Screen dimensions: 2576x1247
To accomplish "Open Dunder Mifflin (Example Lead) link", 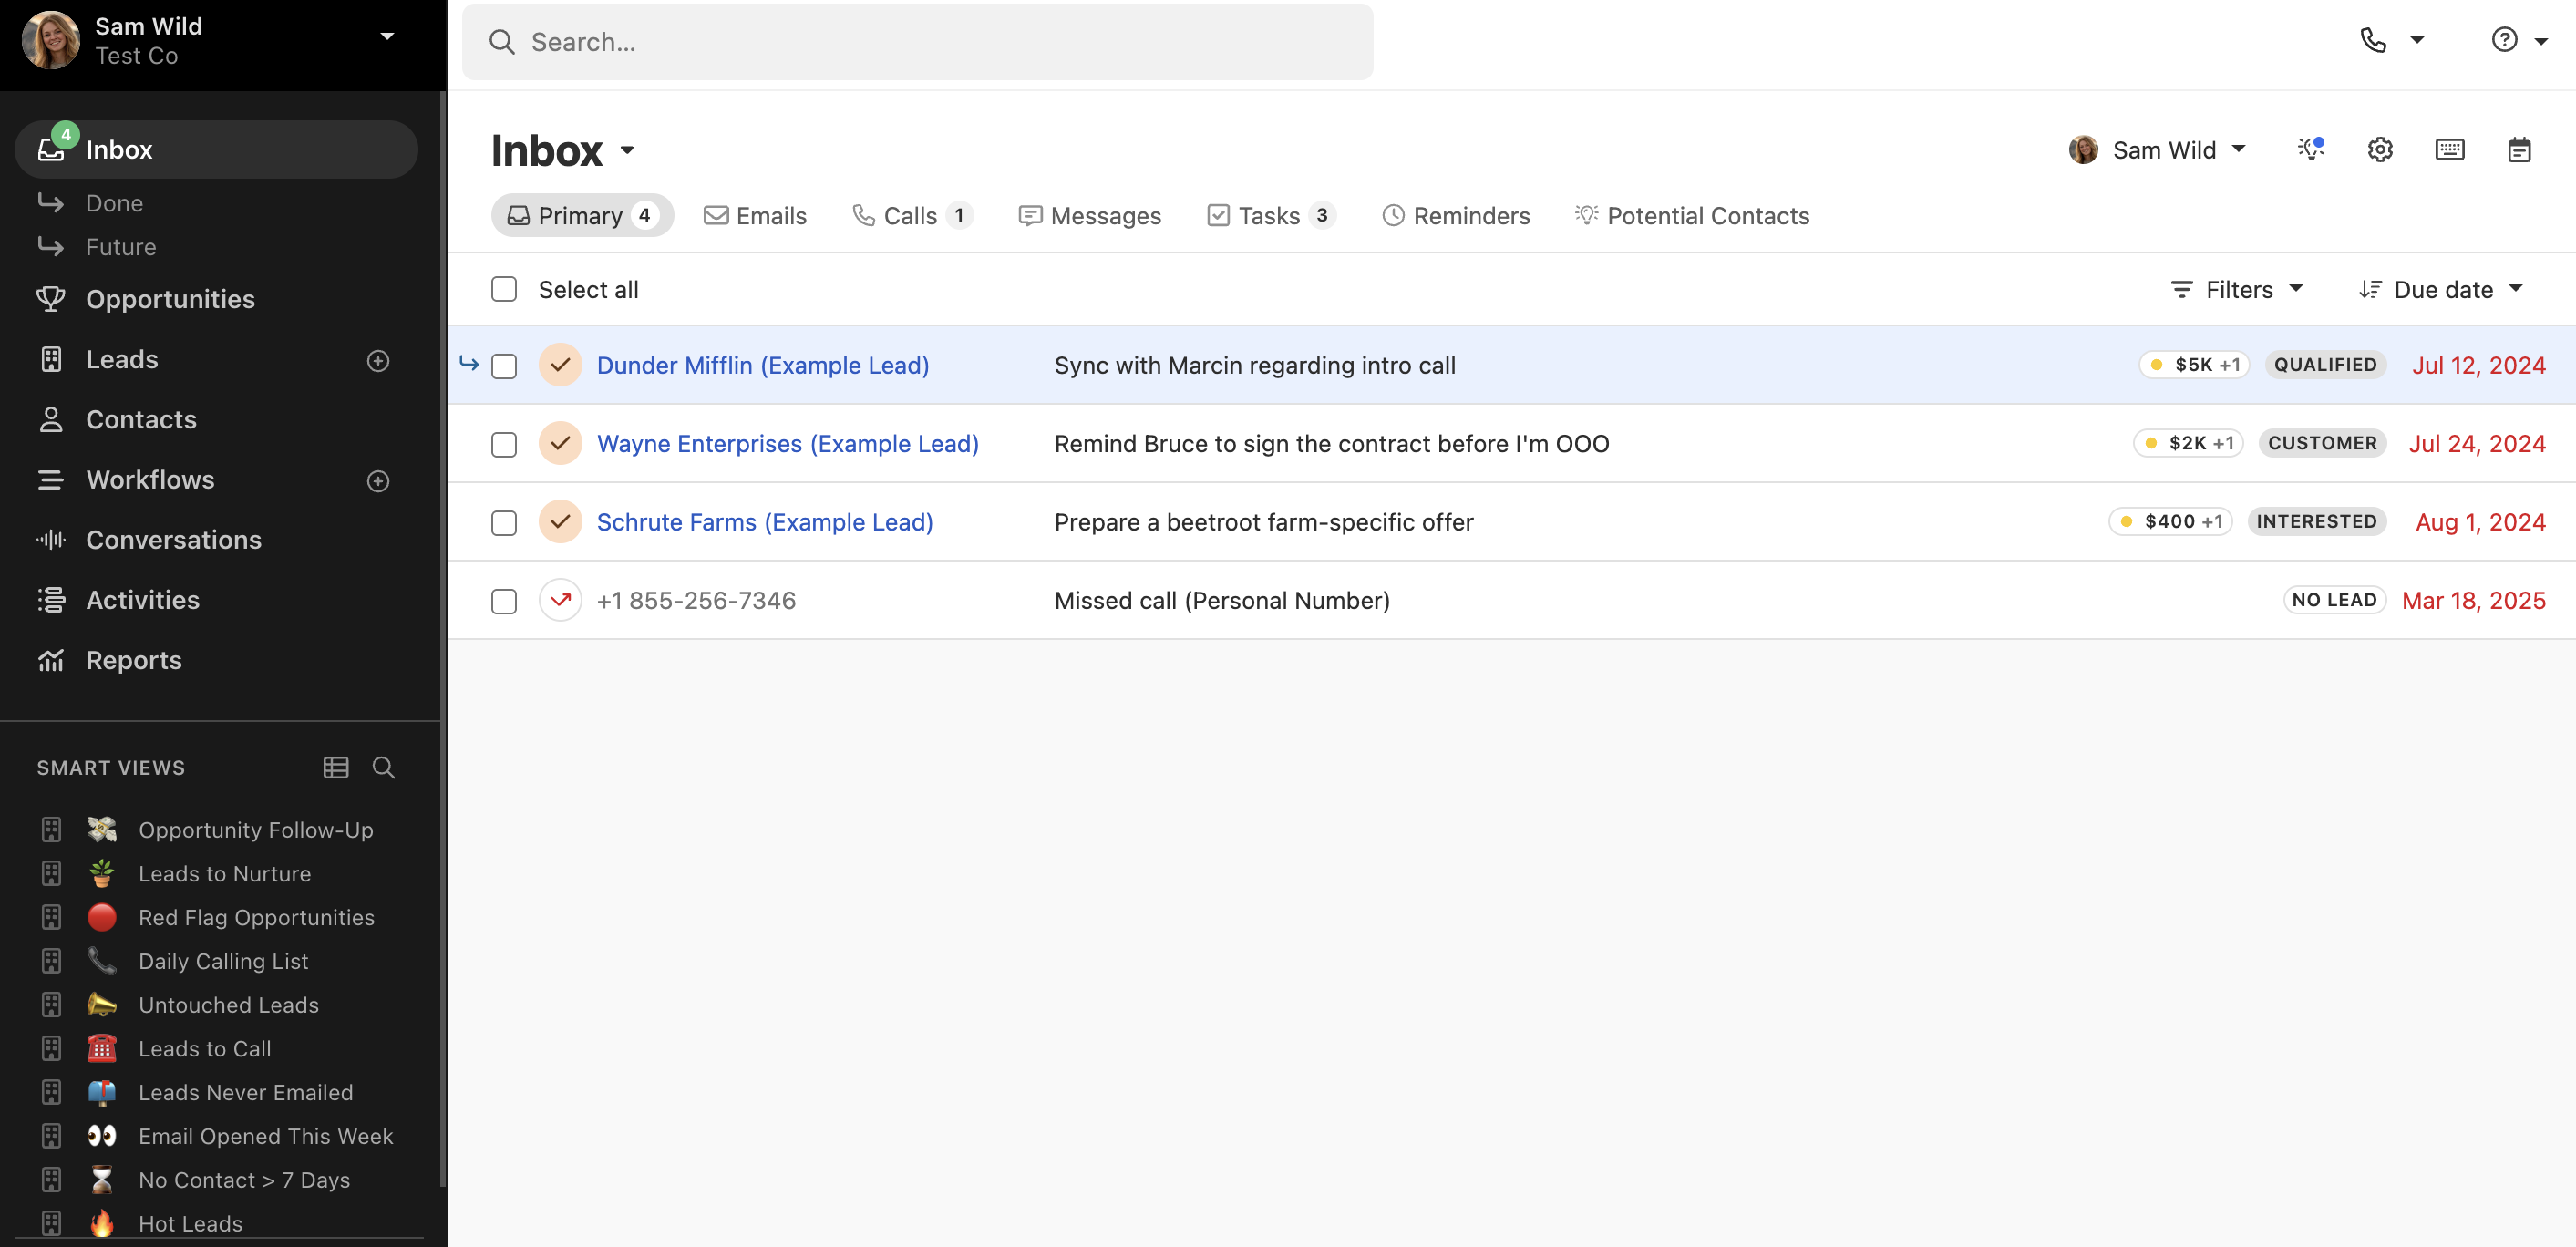I will (762, 366).
